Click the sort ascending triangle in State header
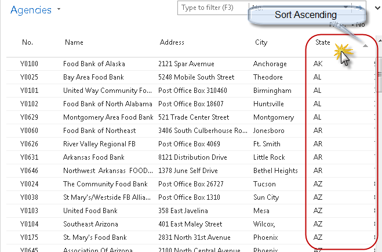 coord(365,46)
